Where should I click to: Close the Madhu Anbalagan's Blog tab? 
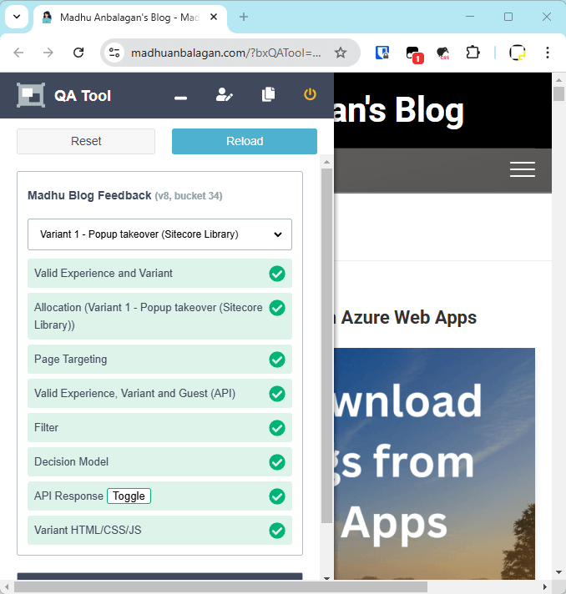tap(214, 17)
